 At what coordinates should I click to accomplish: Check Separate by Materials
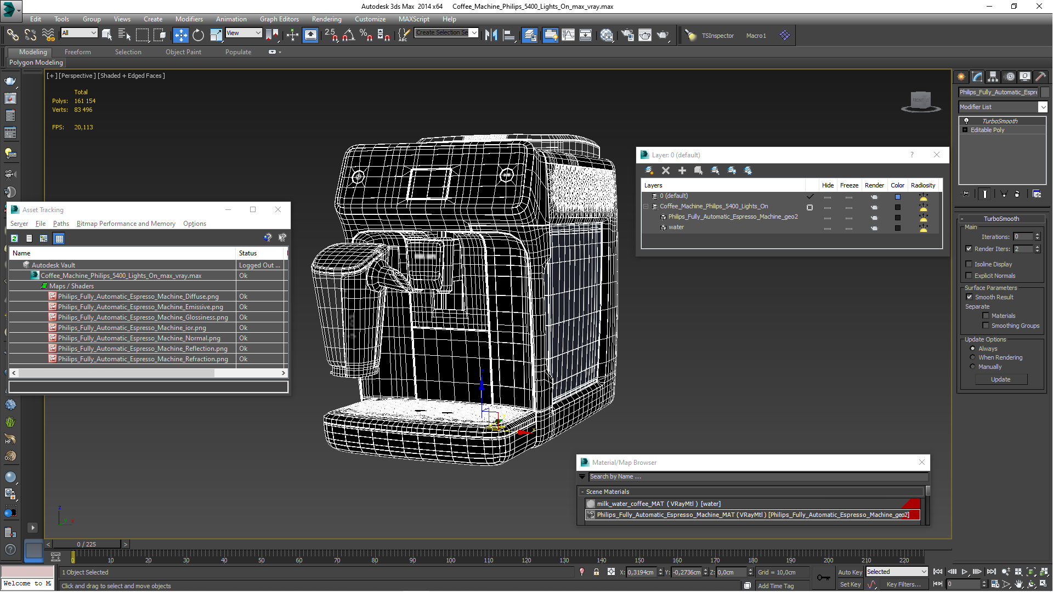tap(986, 316)
